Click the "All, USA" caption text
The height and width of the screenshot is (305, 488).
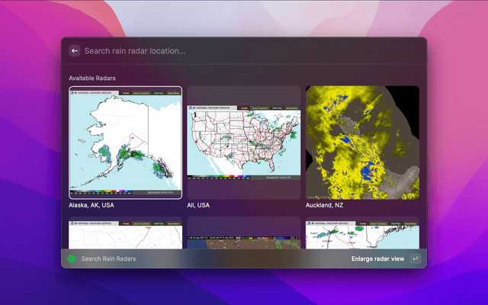[x=200, y=205]
